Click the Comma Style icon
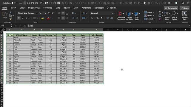 coord(101,18)
